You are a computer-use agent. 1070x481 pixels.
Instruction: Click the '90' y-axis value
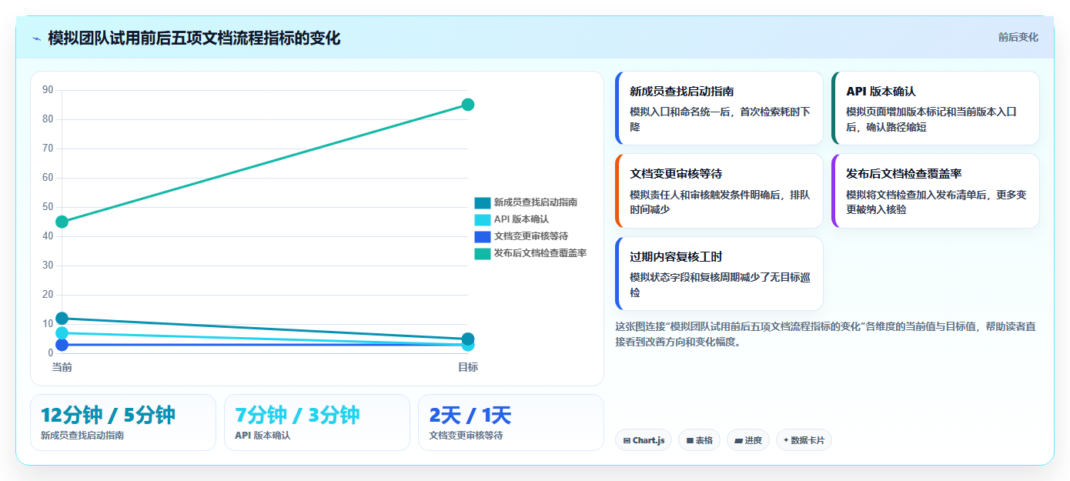(48, 90)
